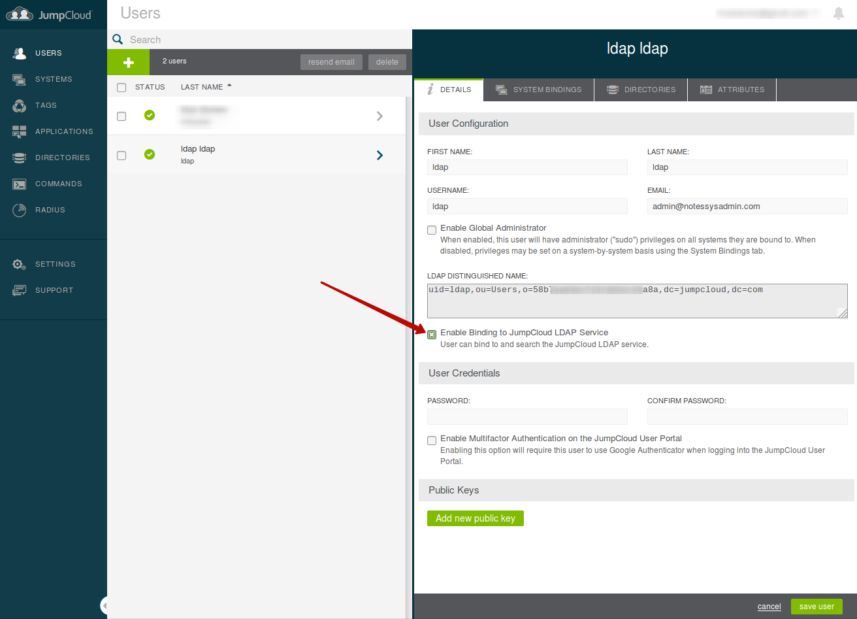Open the Support icon in sidebar
The image size is (857, 619).
[20, 290]
